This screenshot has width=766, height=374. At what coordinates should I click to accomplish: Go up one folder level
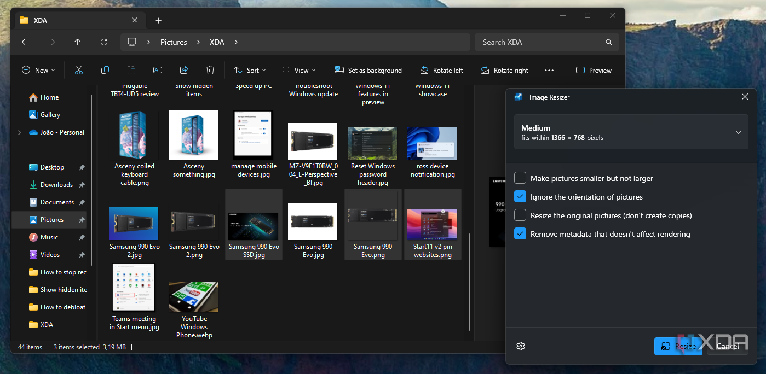pyautogui.click(x=78, y=42)
